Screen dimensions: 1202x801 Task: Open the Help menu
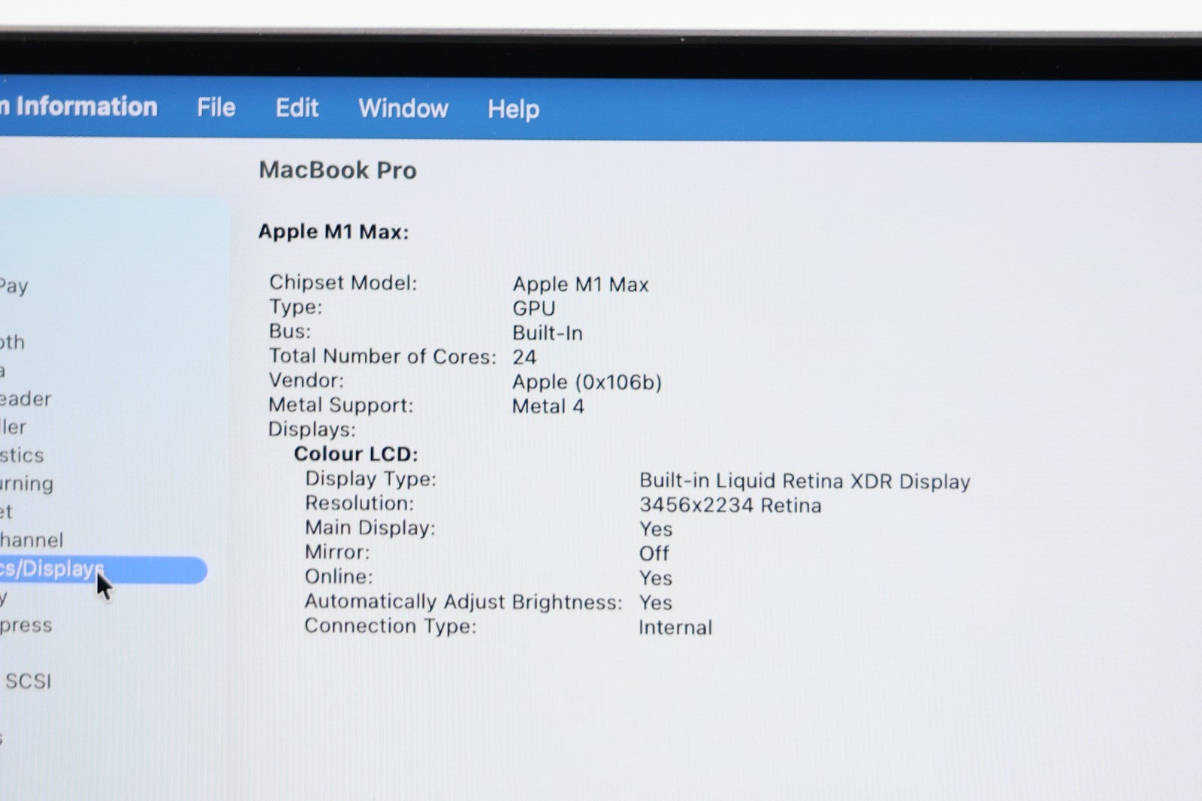[513, 109]
